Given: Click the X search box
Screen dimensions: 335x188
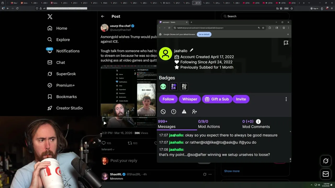Looking at the screenshot, I should pos(255,16).
